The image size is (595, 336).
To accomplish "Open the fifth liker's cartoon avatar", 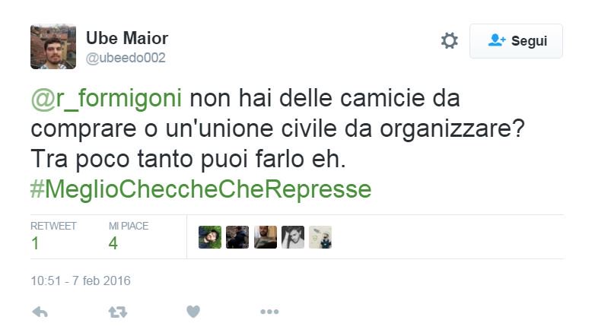I will [x=320, y=237].
